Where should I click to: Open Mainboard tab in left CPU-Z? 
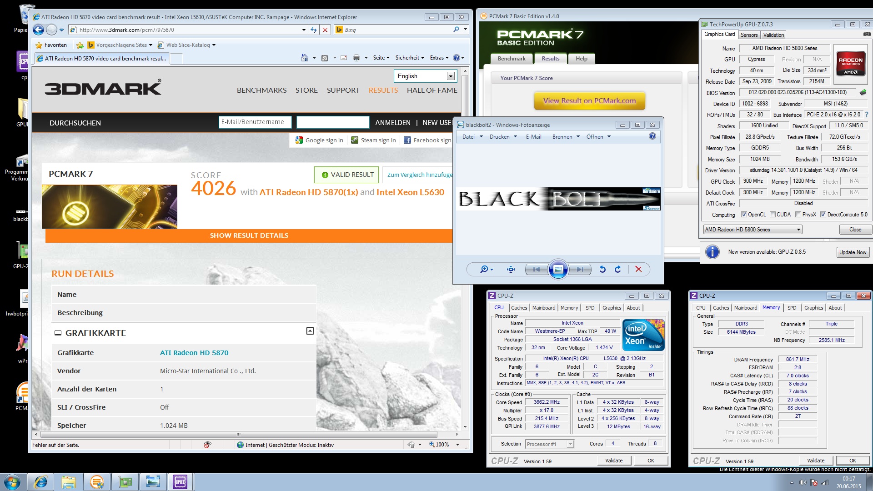click(x=544, y=308)
